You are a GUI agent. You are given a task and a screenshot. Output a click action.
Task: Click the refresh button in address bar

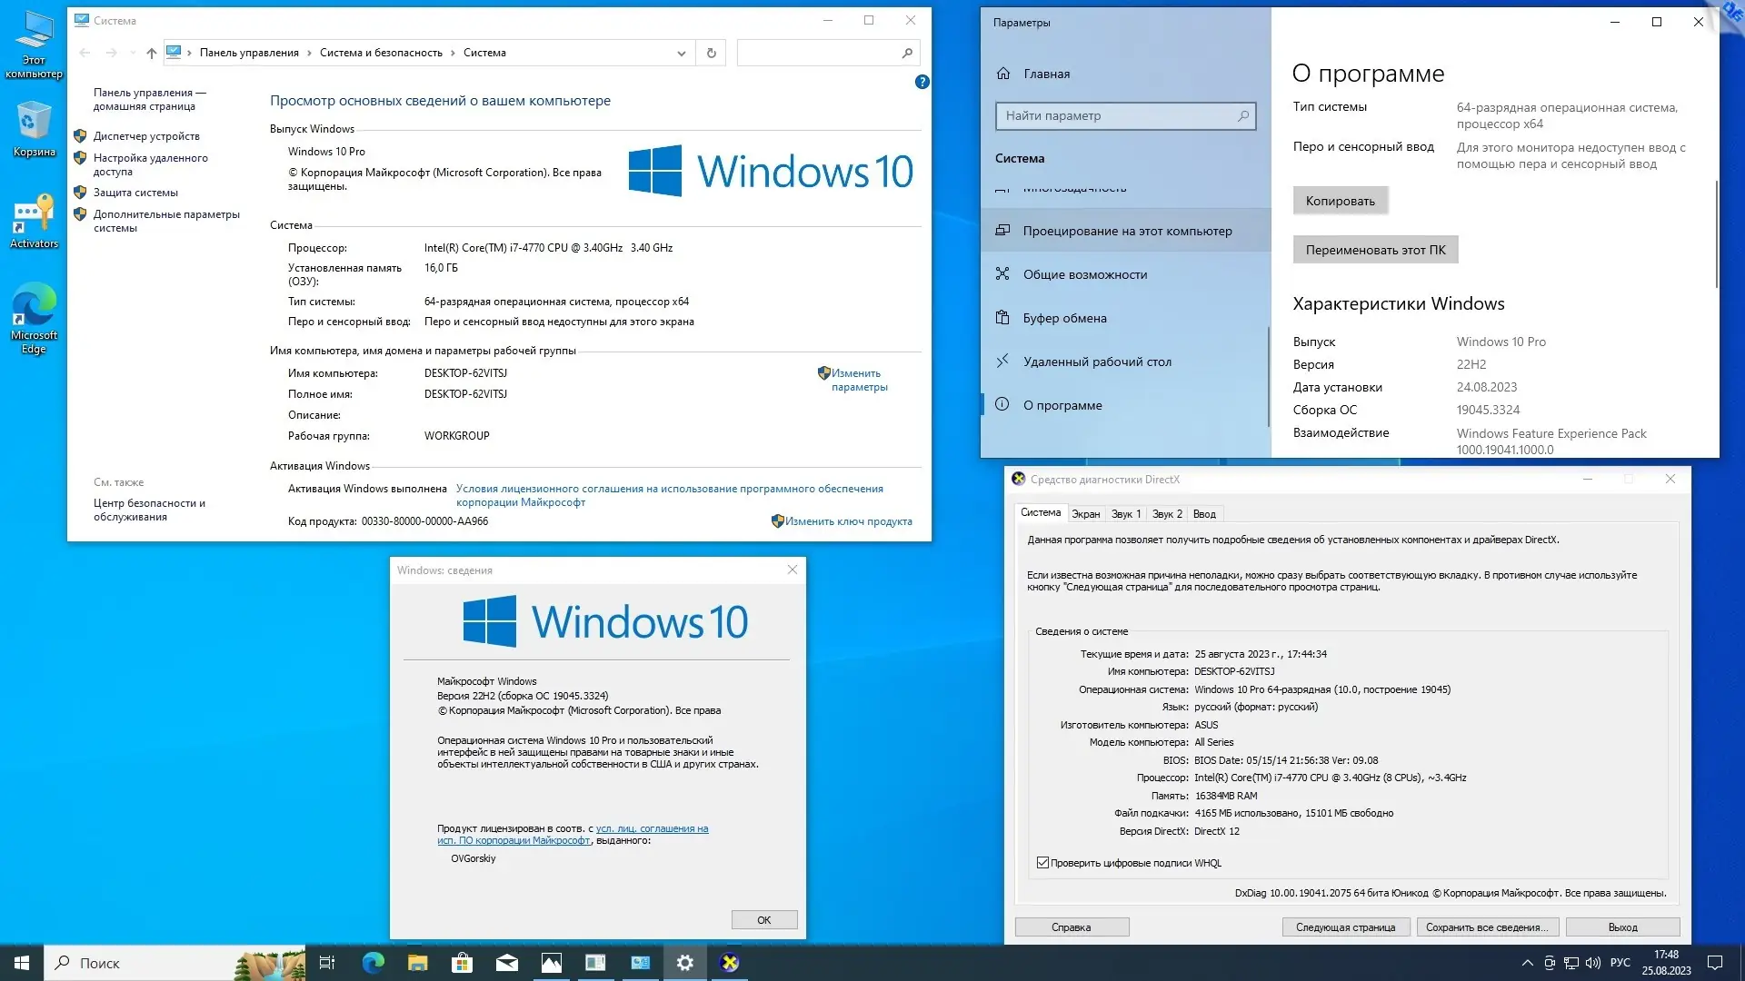711,54
